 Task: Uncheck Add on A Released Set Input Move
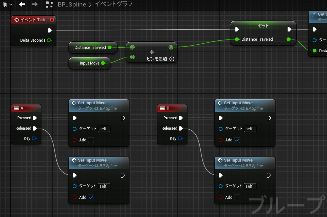click(x=91, y=197)
